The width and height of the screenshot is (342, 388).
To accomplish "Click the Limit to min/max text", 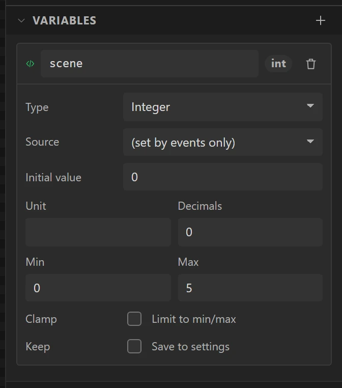I will coord(194,319).
